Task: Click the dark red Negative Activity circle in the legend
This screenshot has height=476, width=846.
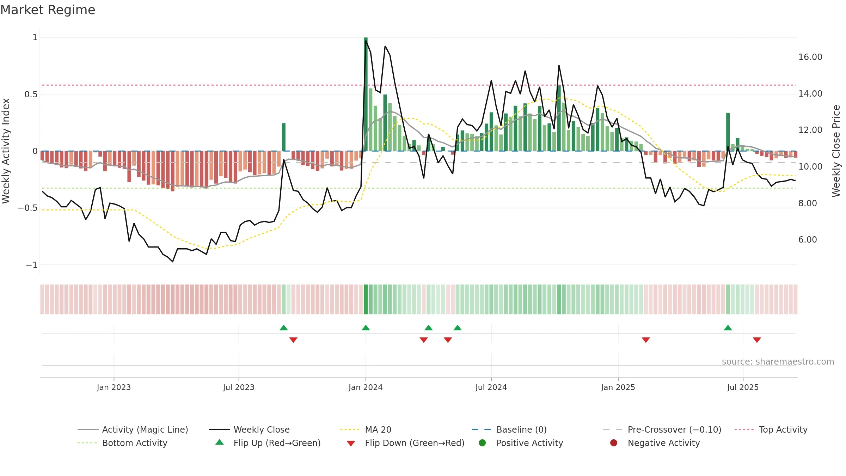Action: coord(614,443)
